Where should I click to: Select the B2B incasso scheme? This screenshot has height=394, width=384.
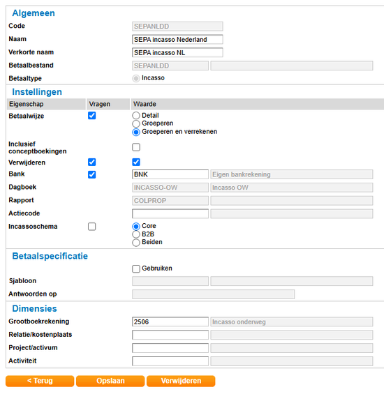click(136, 234)
